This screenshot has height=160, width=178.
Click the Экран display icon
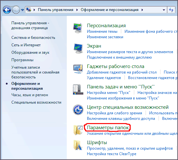[x=78, y=49]
